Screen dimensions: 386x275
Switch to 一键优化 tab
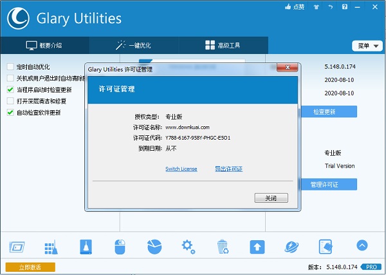click(134, 45)
